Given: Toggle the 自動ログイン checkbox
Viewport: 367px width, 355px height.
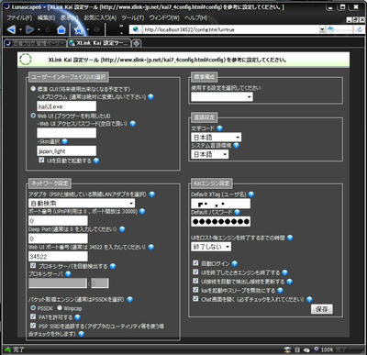Looking at the screenshot, I should 195,263.
